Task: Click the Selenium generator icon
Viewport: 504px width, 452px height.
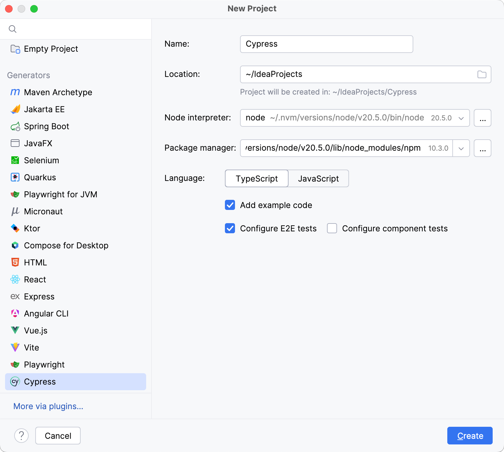Action: (x=15, y=160)
